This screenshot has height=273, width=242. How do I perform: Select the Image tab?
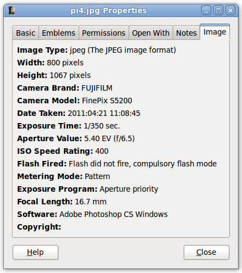point(215,32)
